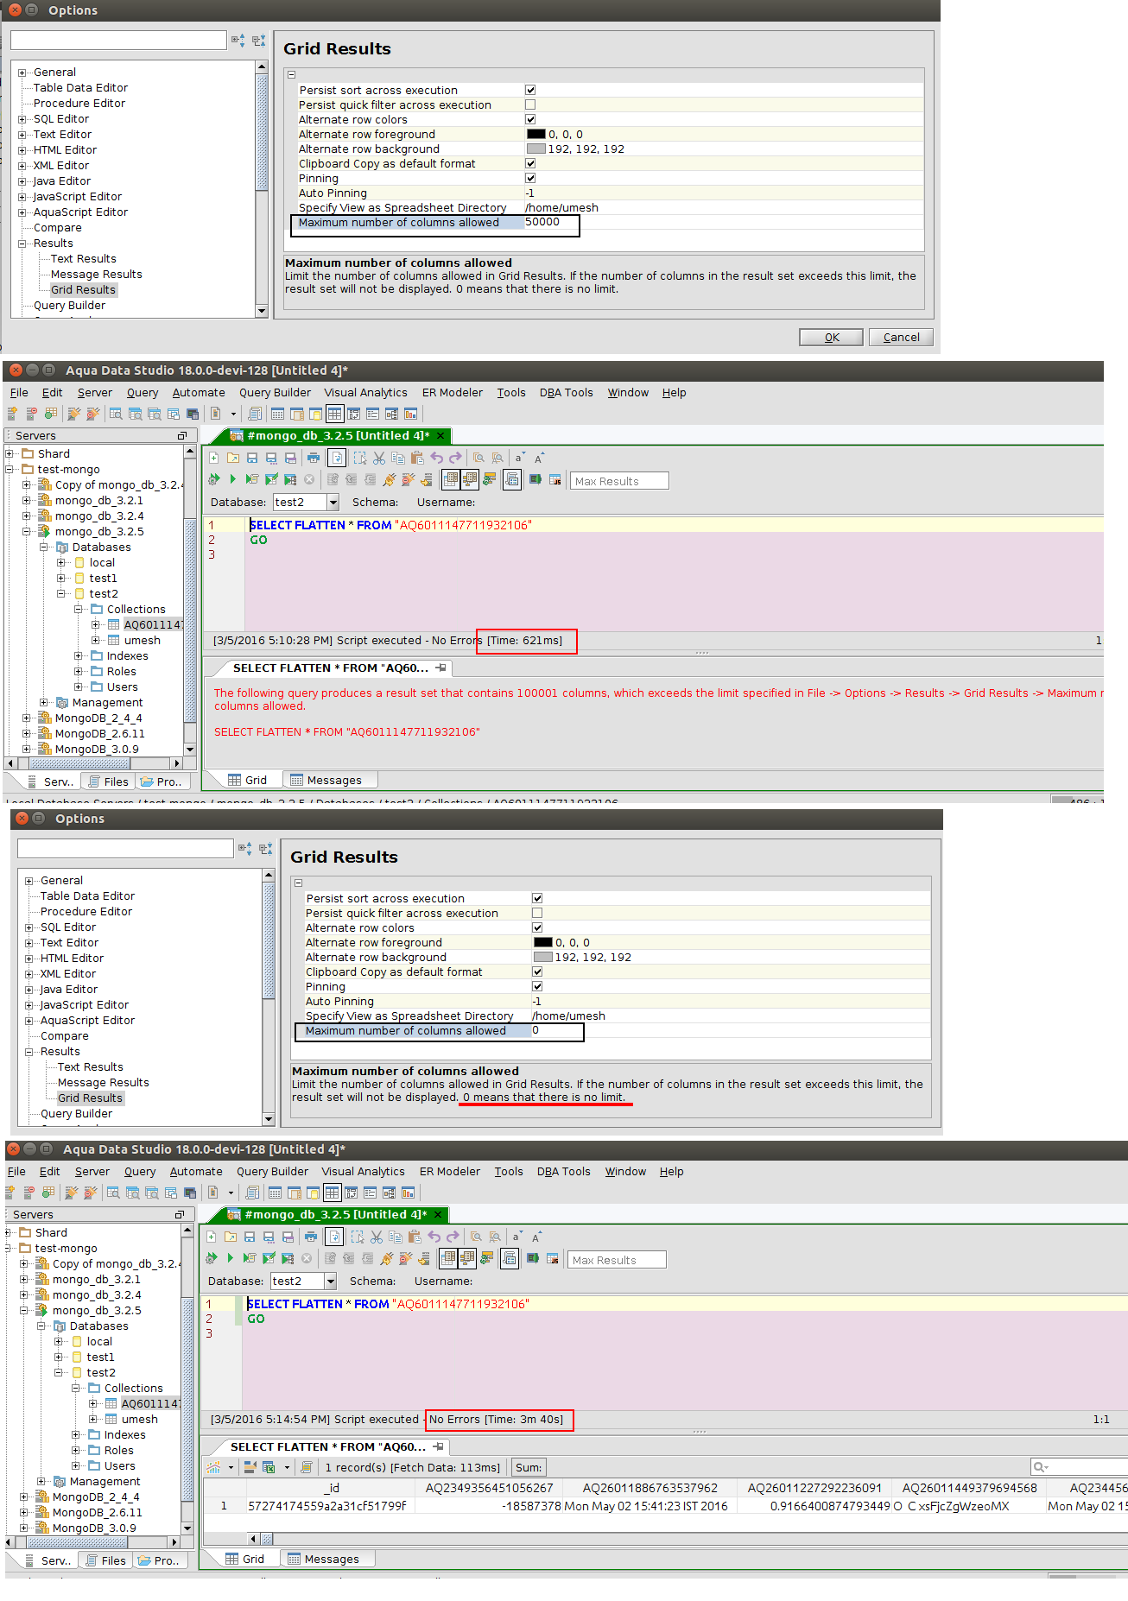The image size is (1128, 1601).
Task: Uncheck Persist sort across execution in 50000-limit Options
Action: (530, 90)
